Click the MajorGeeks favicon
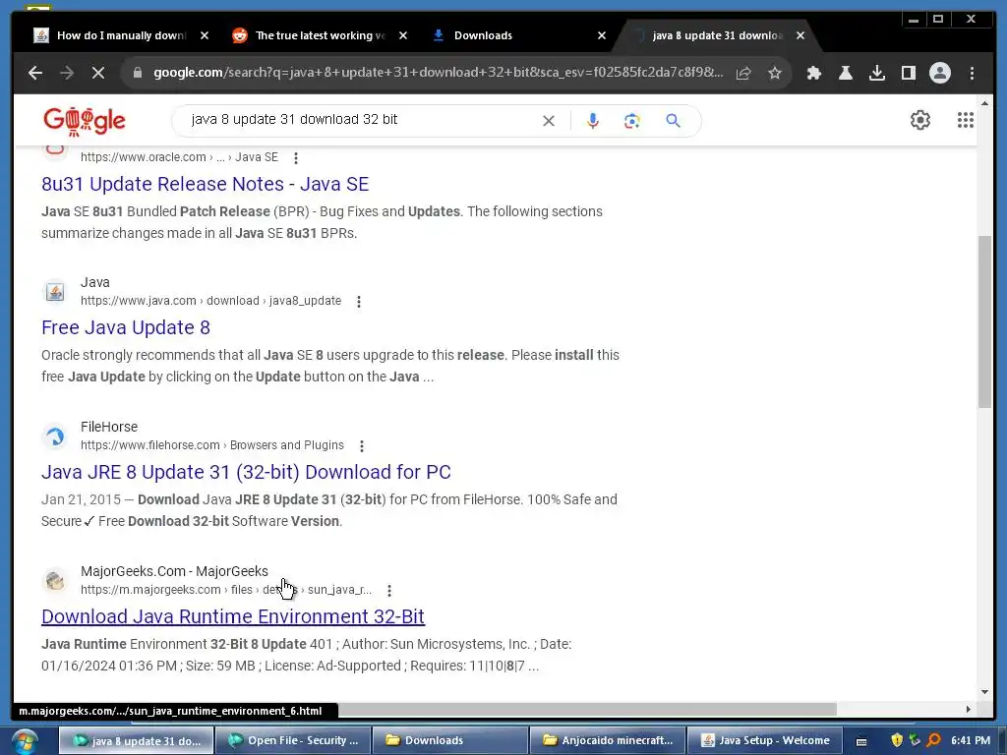Image resolution: width=1007 pixels, height=755 pixels. [55, 581]
